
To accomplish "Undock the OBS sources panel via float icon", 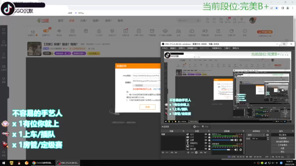I will (209, 131).
